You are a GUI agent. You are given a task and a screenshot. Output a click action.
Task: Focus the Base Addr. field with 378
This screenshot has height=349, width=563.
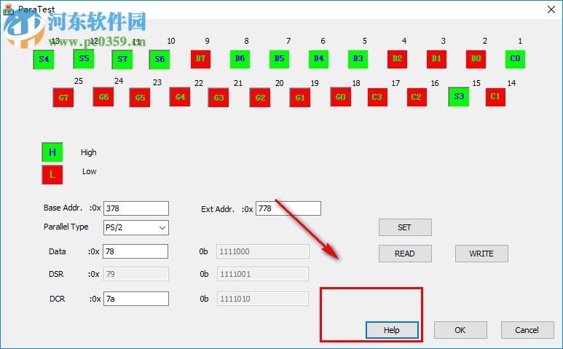(136, 208)
